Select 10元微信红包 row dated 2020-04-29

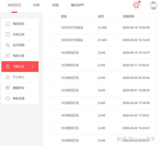pyautogui.click(x=102, y=103)
